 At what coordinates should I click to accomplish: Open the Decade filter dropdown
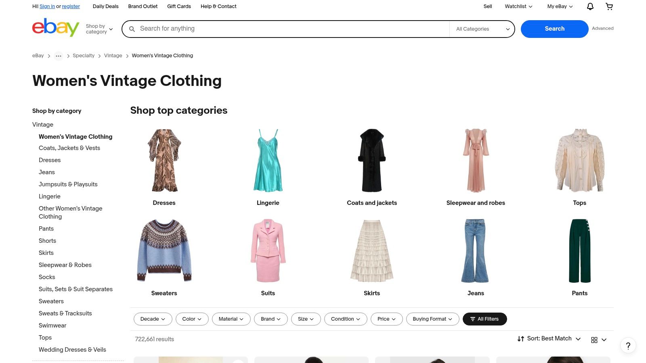pos(153,319)
